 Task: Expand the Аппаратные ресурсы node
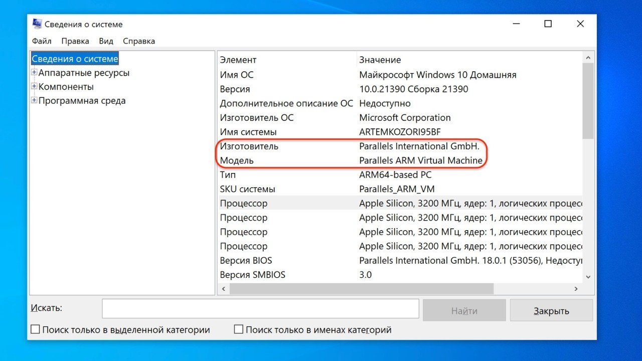(x=34, y=73)
